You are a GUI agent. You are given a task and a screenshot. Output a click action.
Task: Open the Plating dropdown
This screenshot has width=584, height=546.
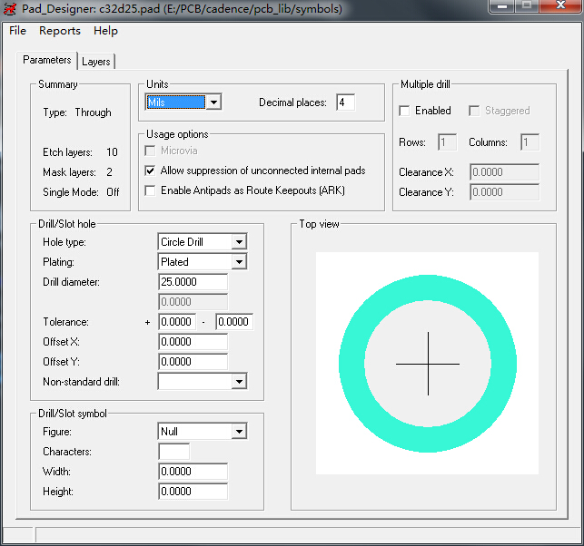tap(203, 262)
